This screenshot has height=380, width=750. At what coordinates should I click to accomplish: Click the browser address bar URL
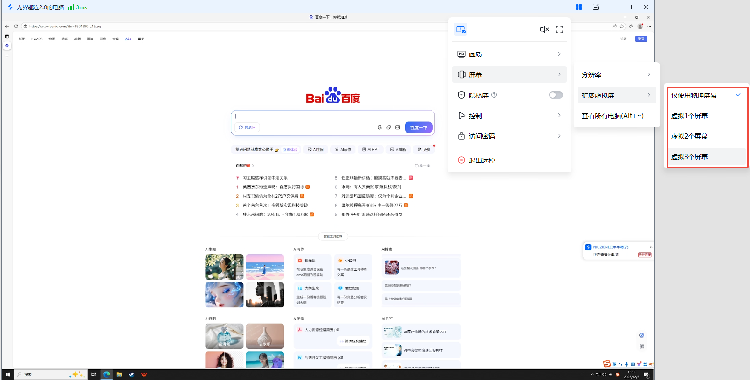tap(65, 27)
